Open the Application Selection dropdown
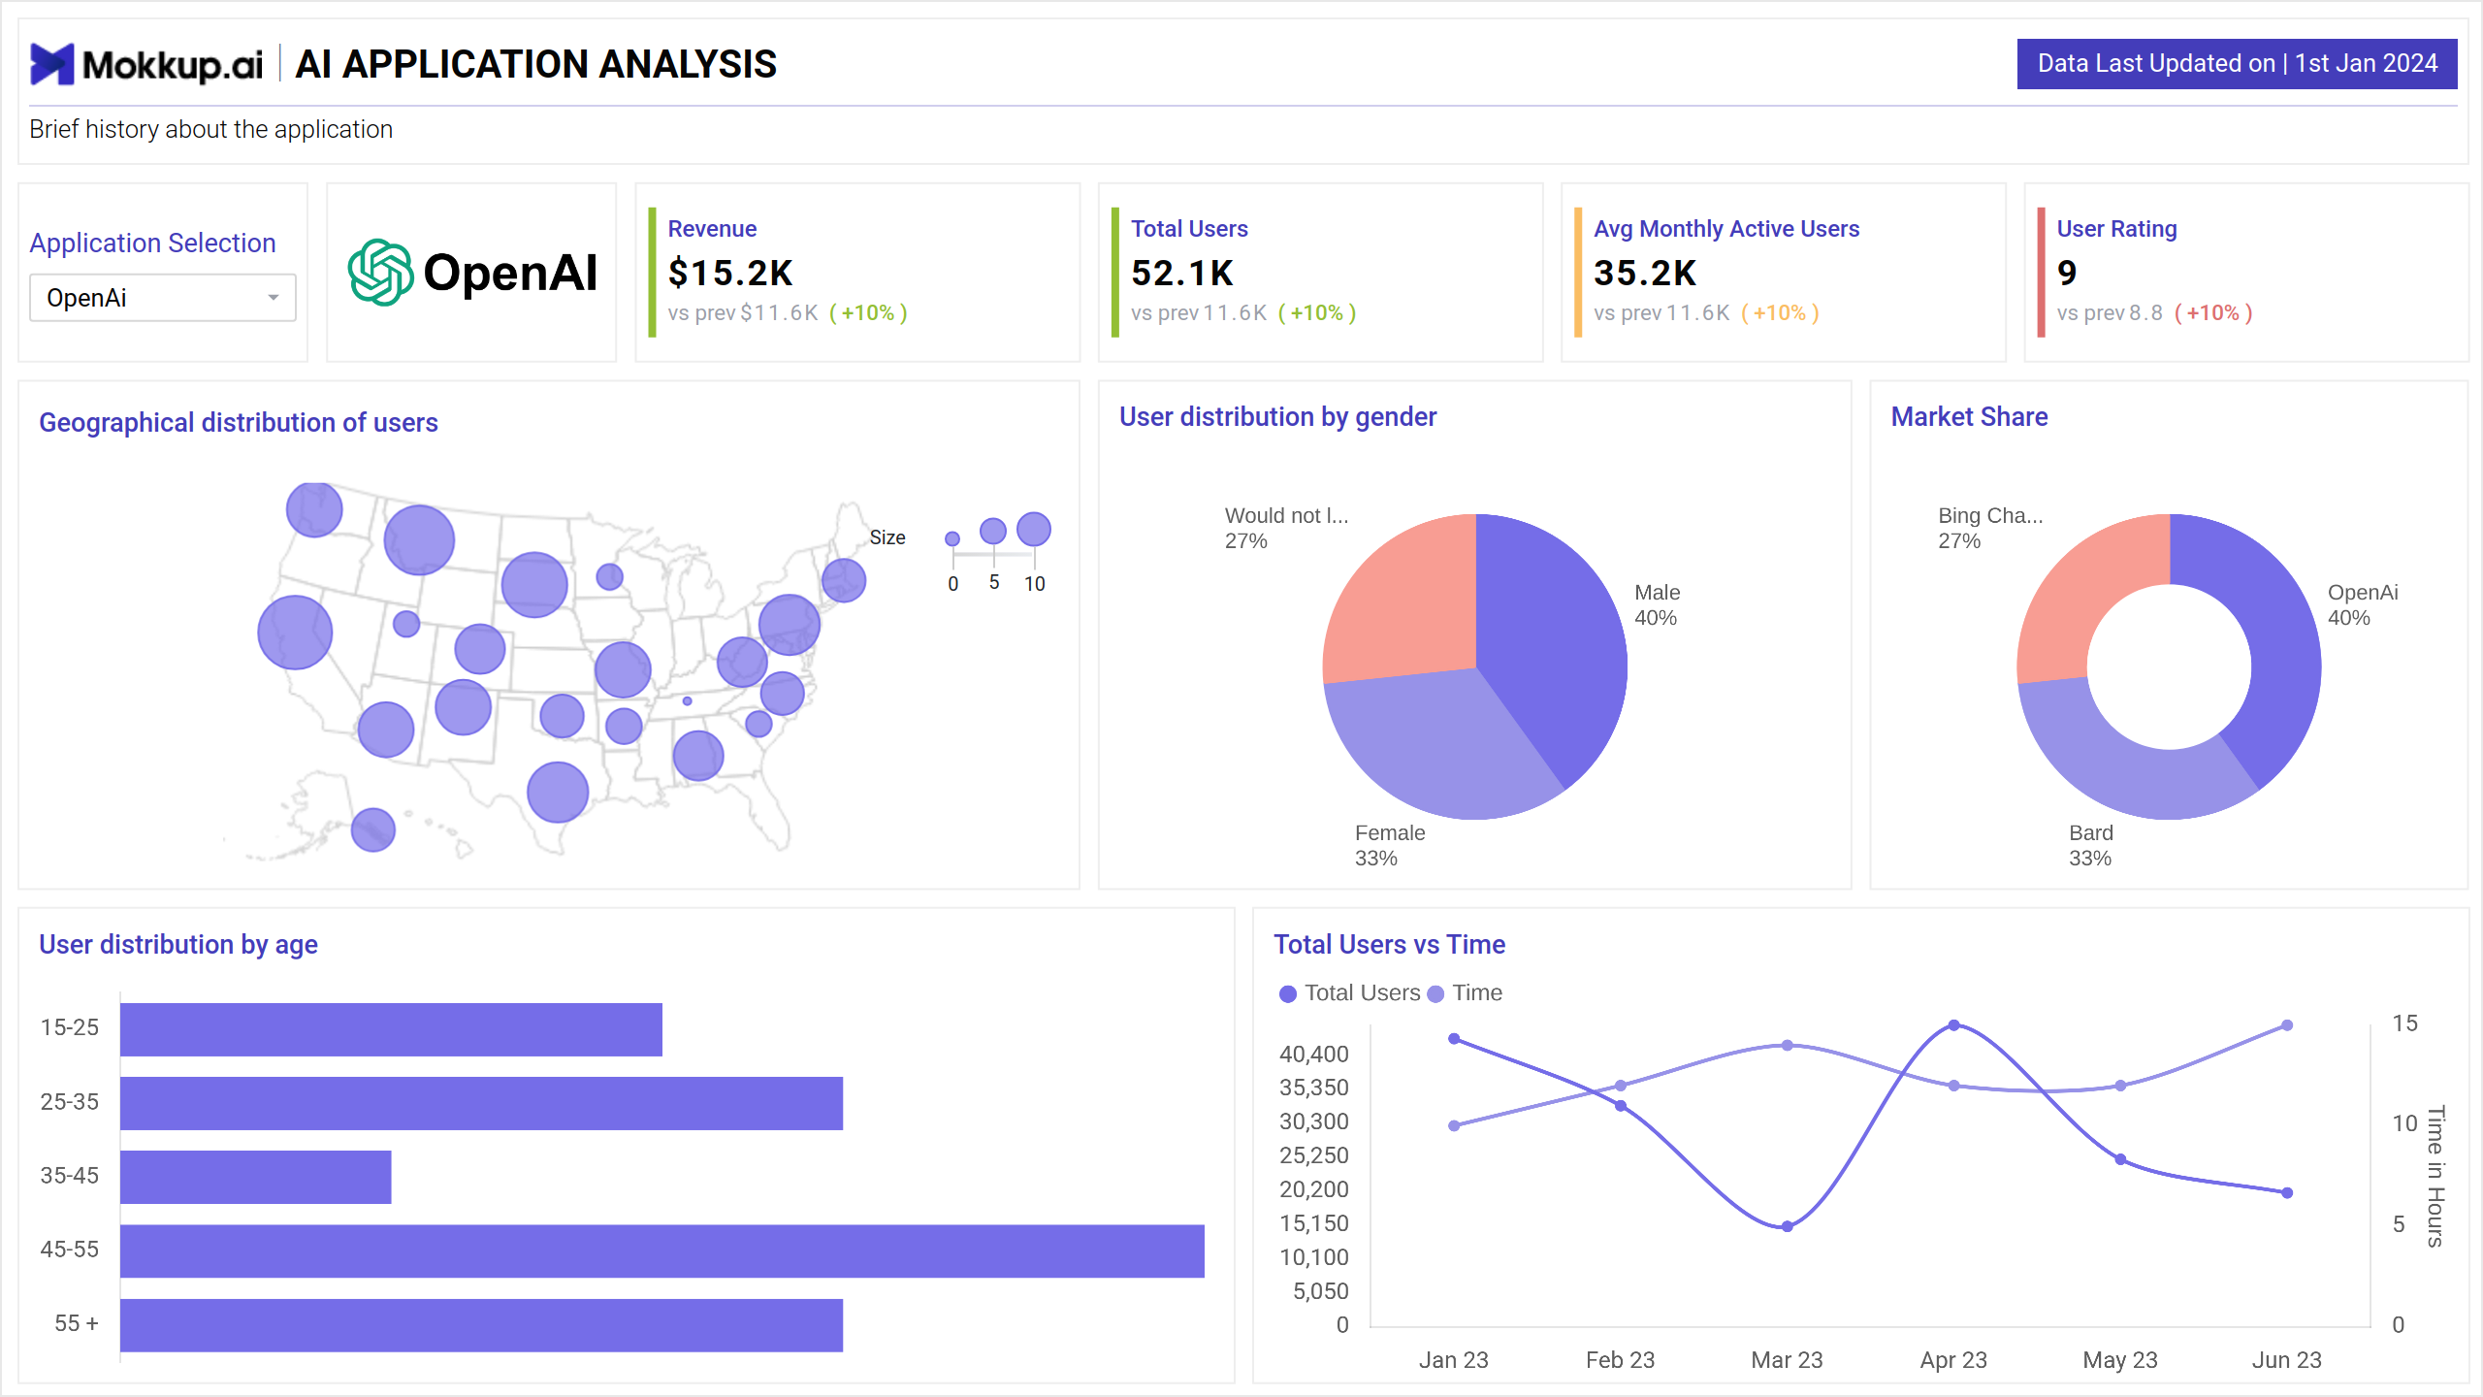 pyautogui.click(x=163, y=298)
